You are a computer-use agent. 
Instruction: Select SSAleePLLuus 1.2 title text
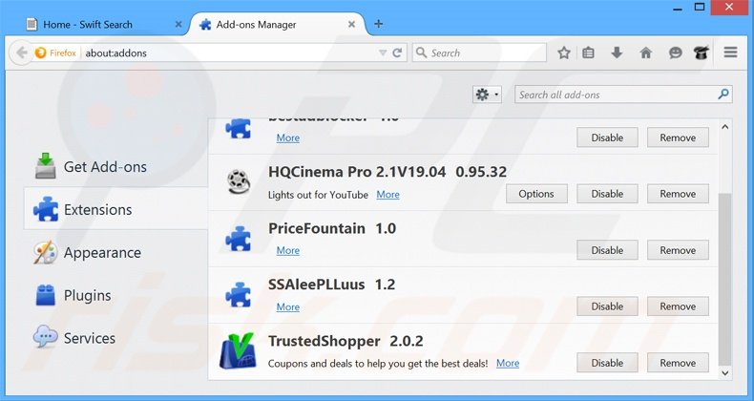click(x=331, y=285)
